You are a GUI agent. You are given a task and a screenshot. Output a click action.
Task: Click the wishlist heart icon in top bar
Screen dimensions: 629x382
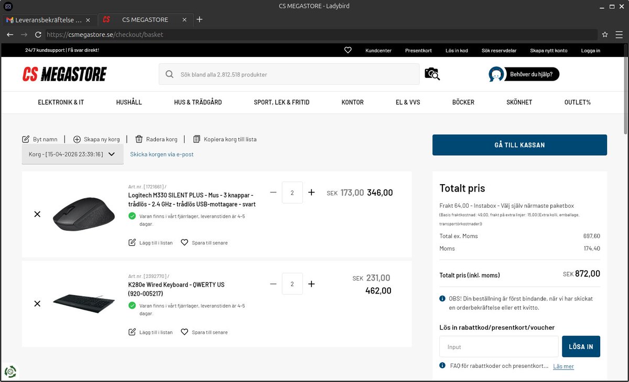pos(348,50)
